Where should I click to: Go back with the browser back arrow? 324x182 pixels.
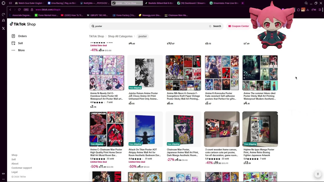(x=10, y=10)
